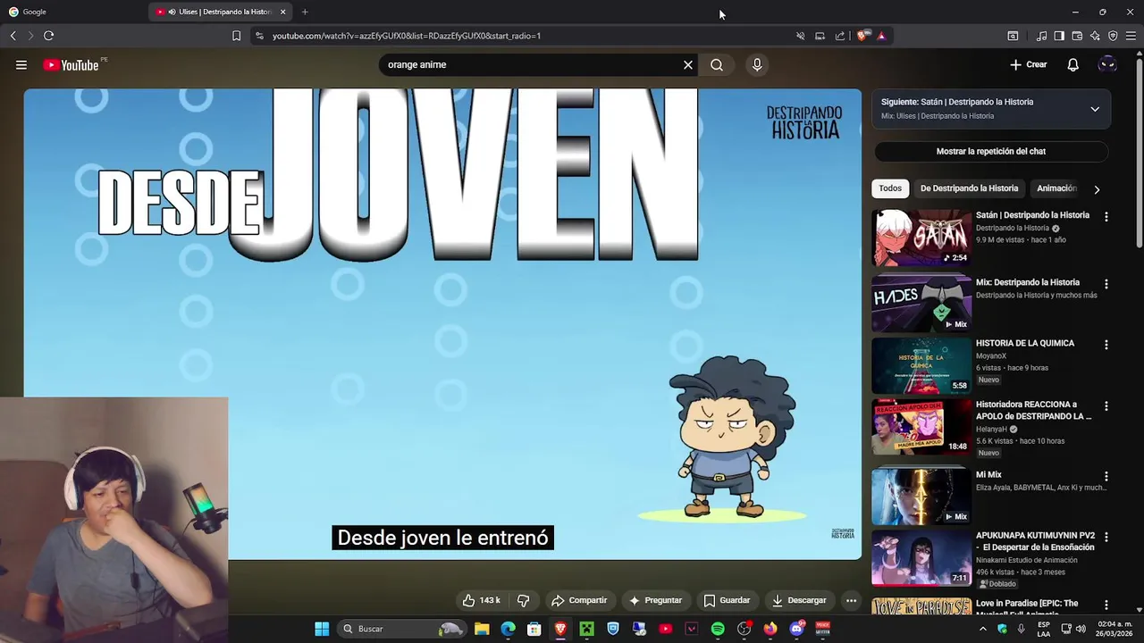Show the chat replay

tap(991, 151)
